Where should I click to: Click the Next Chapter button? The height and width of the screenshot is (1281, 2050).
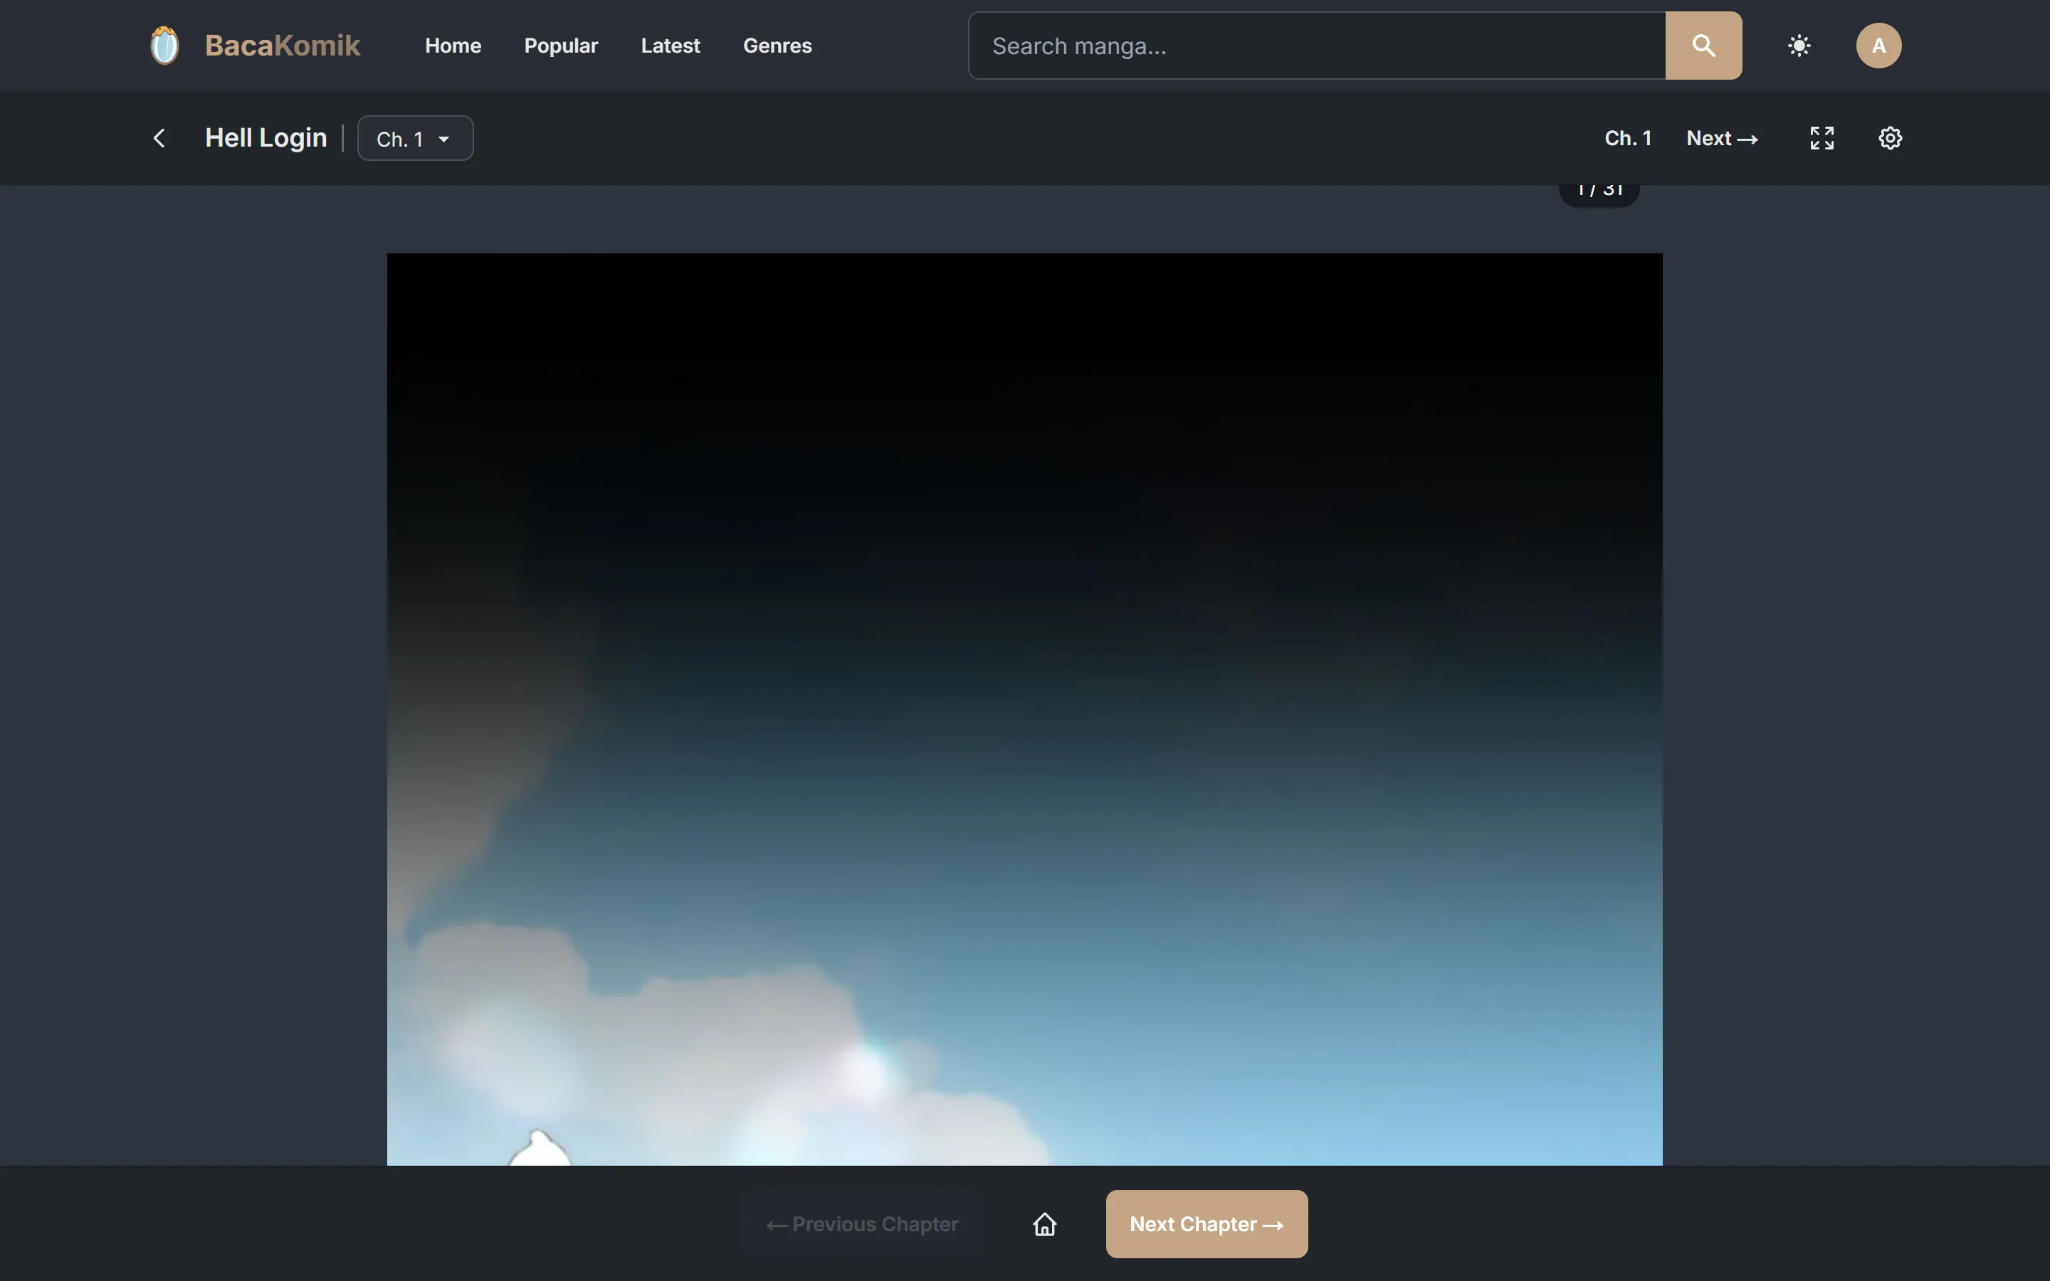[1207, 1224]
